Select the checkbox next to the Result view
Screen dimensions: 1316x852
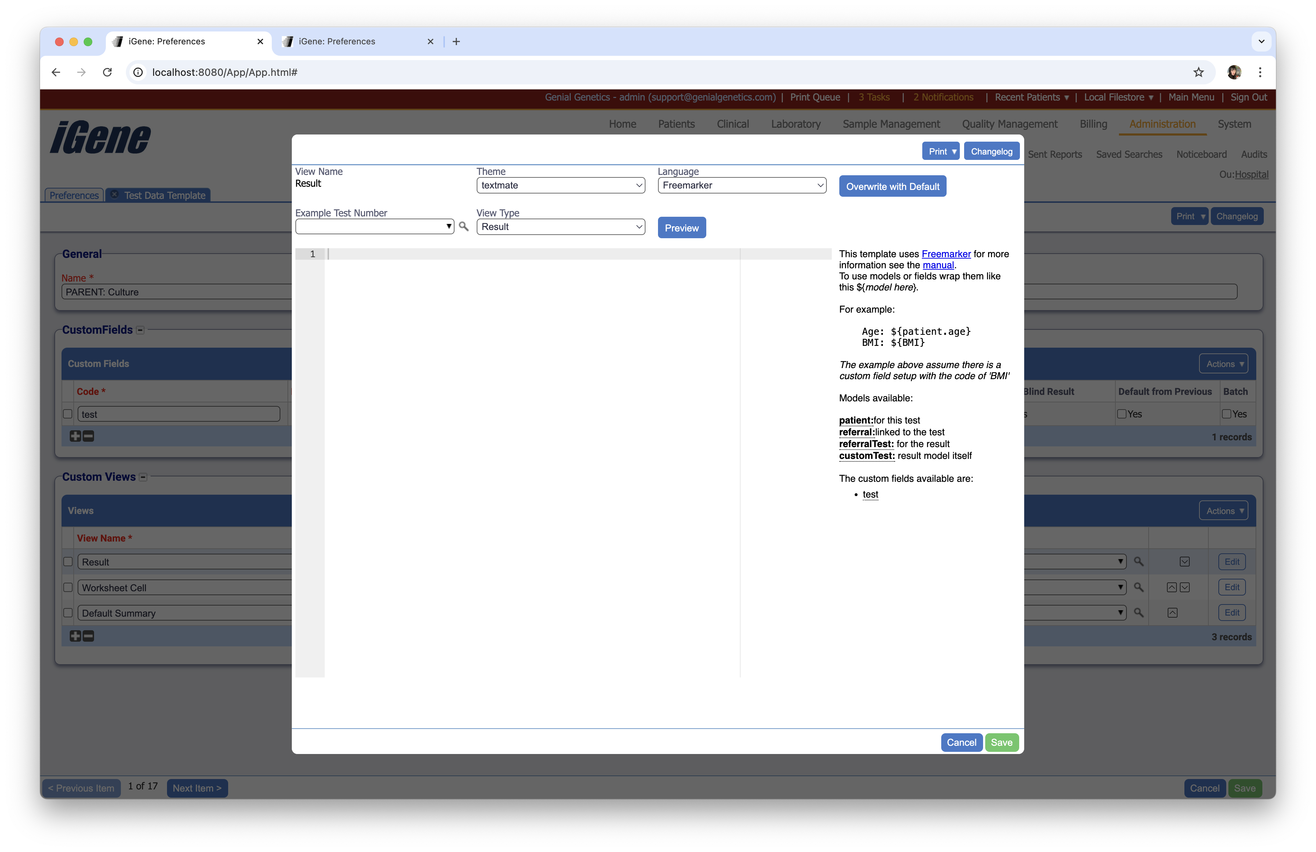pyautogui.click(x=68, y=561)
